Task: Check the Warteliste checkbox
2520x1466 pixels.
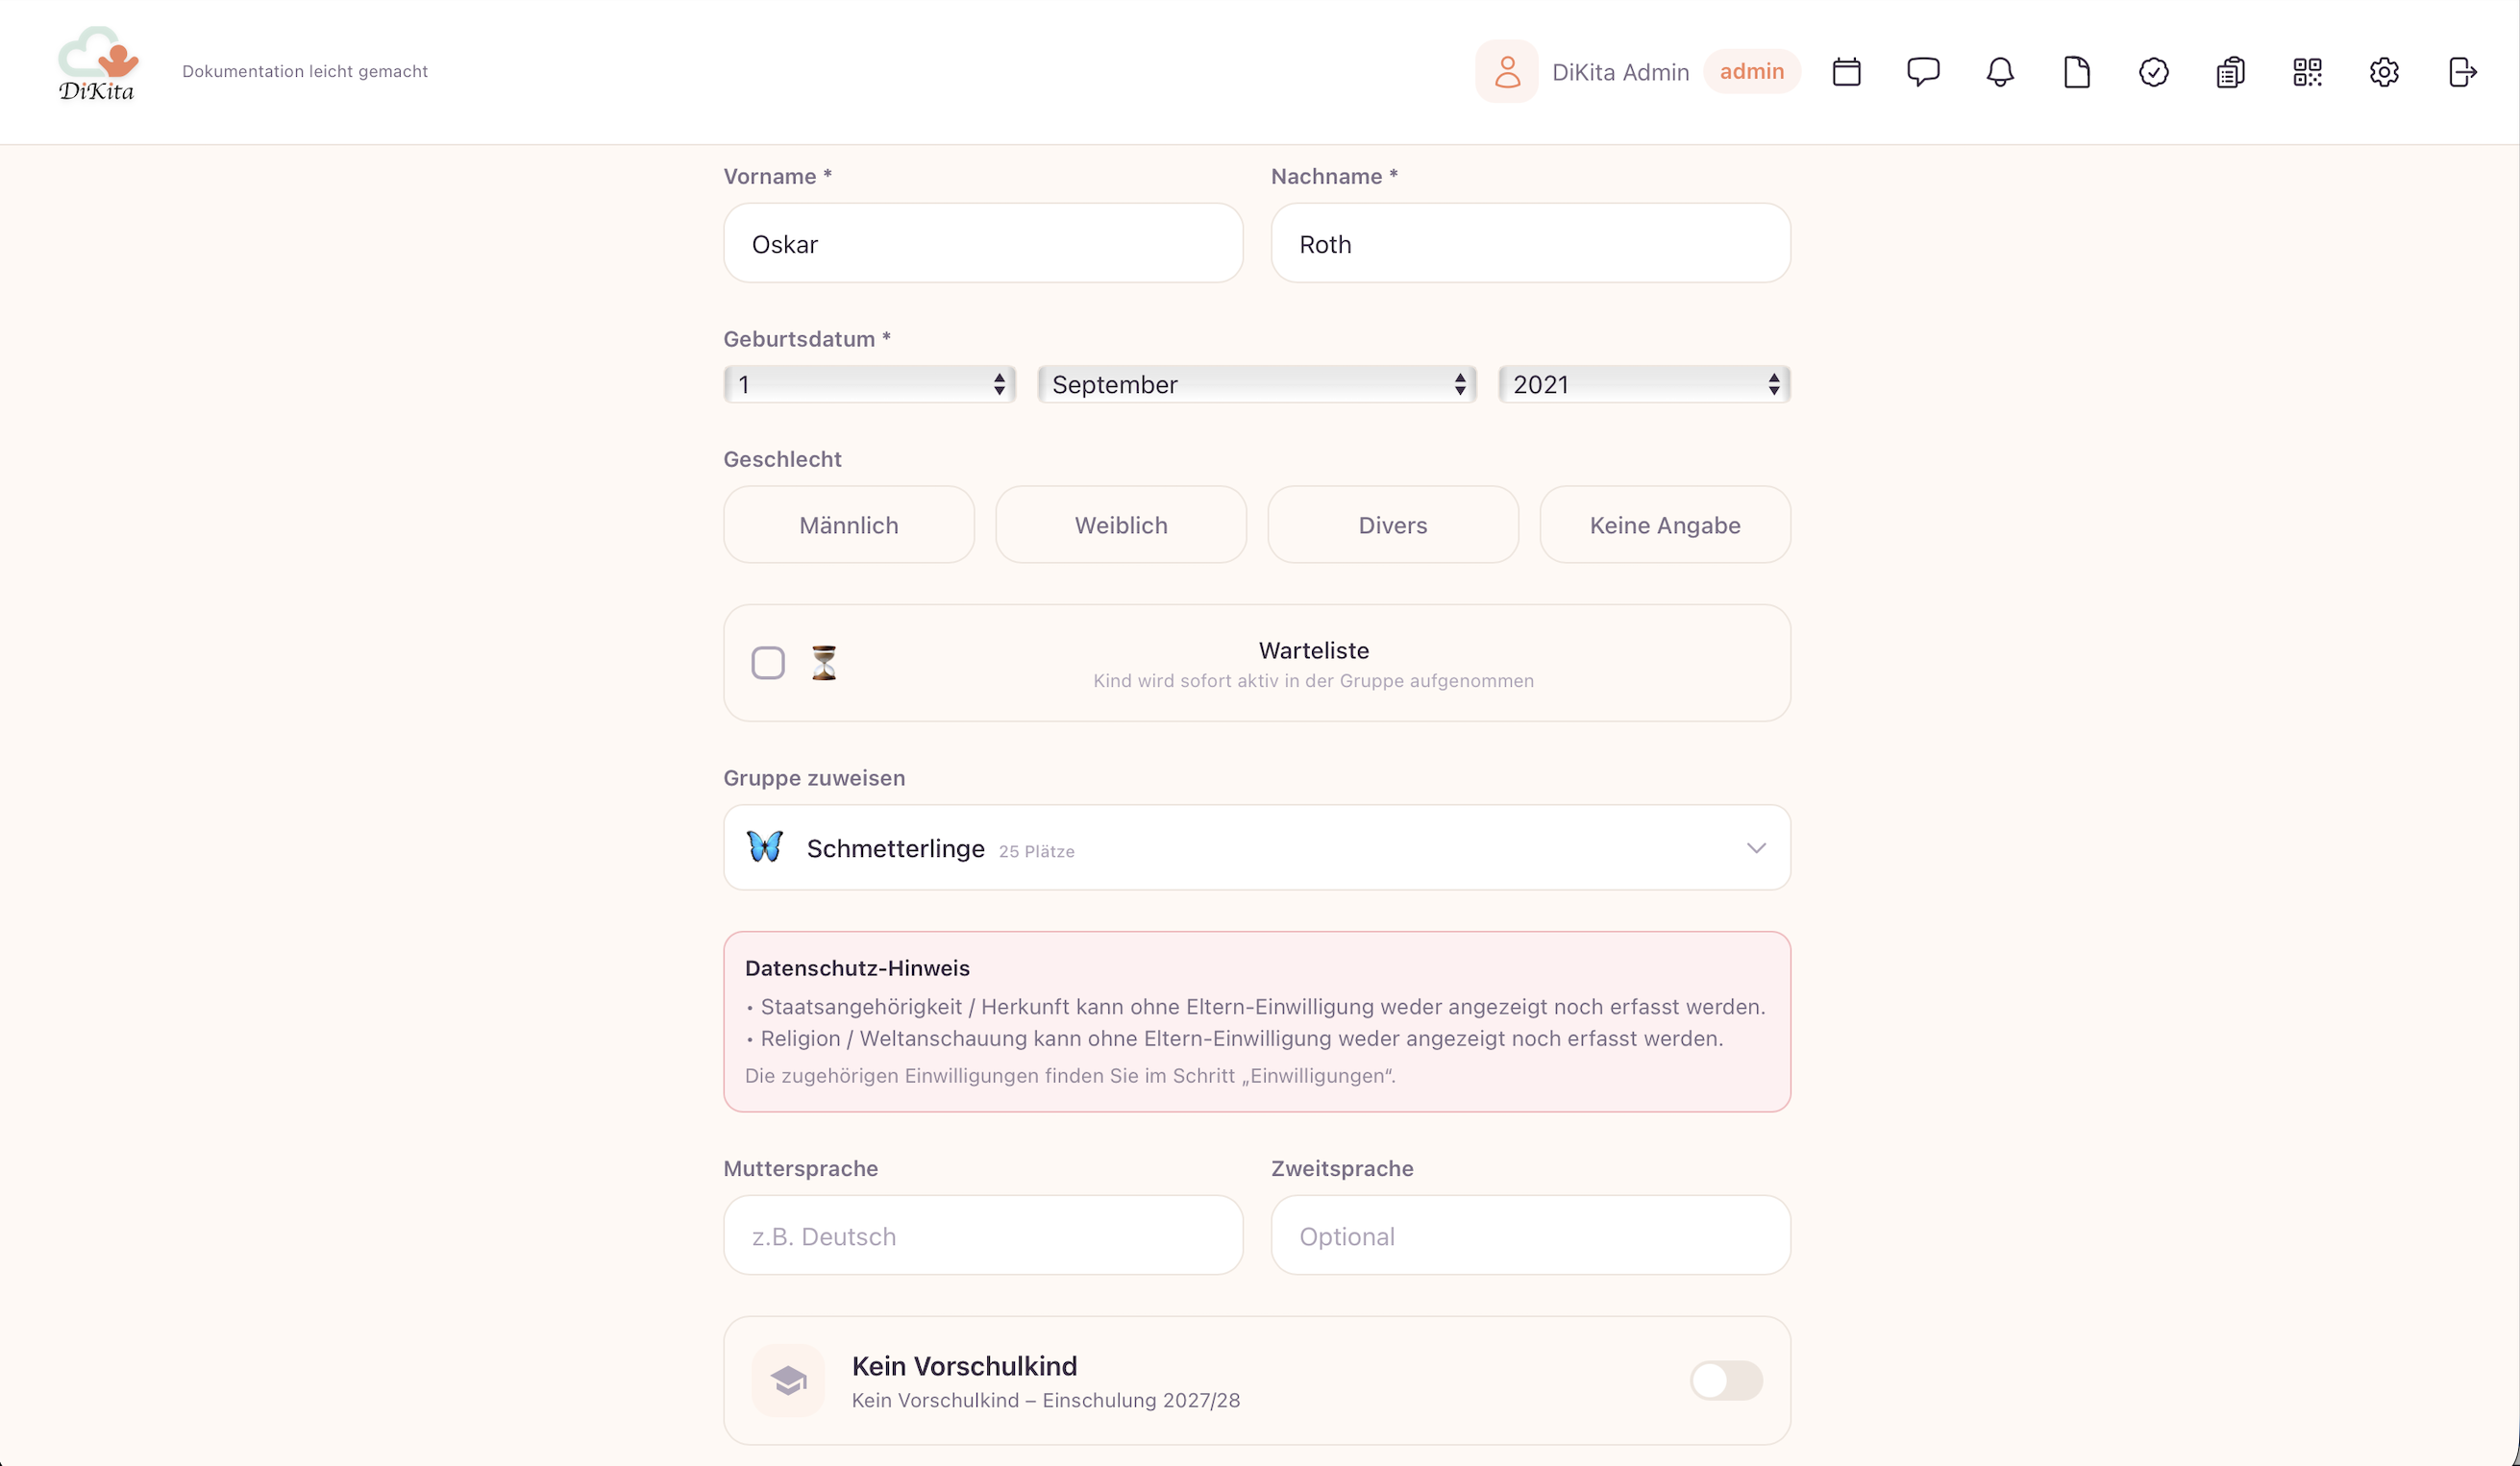Action: [x=768, y=663]
